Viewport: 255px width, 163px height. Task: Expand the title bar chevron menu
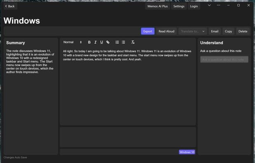pos(209,5)
